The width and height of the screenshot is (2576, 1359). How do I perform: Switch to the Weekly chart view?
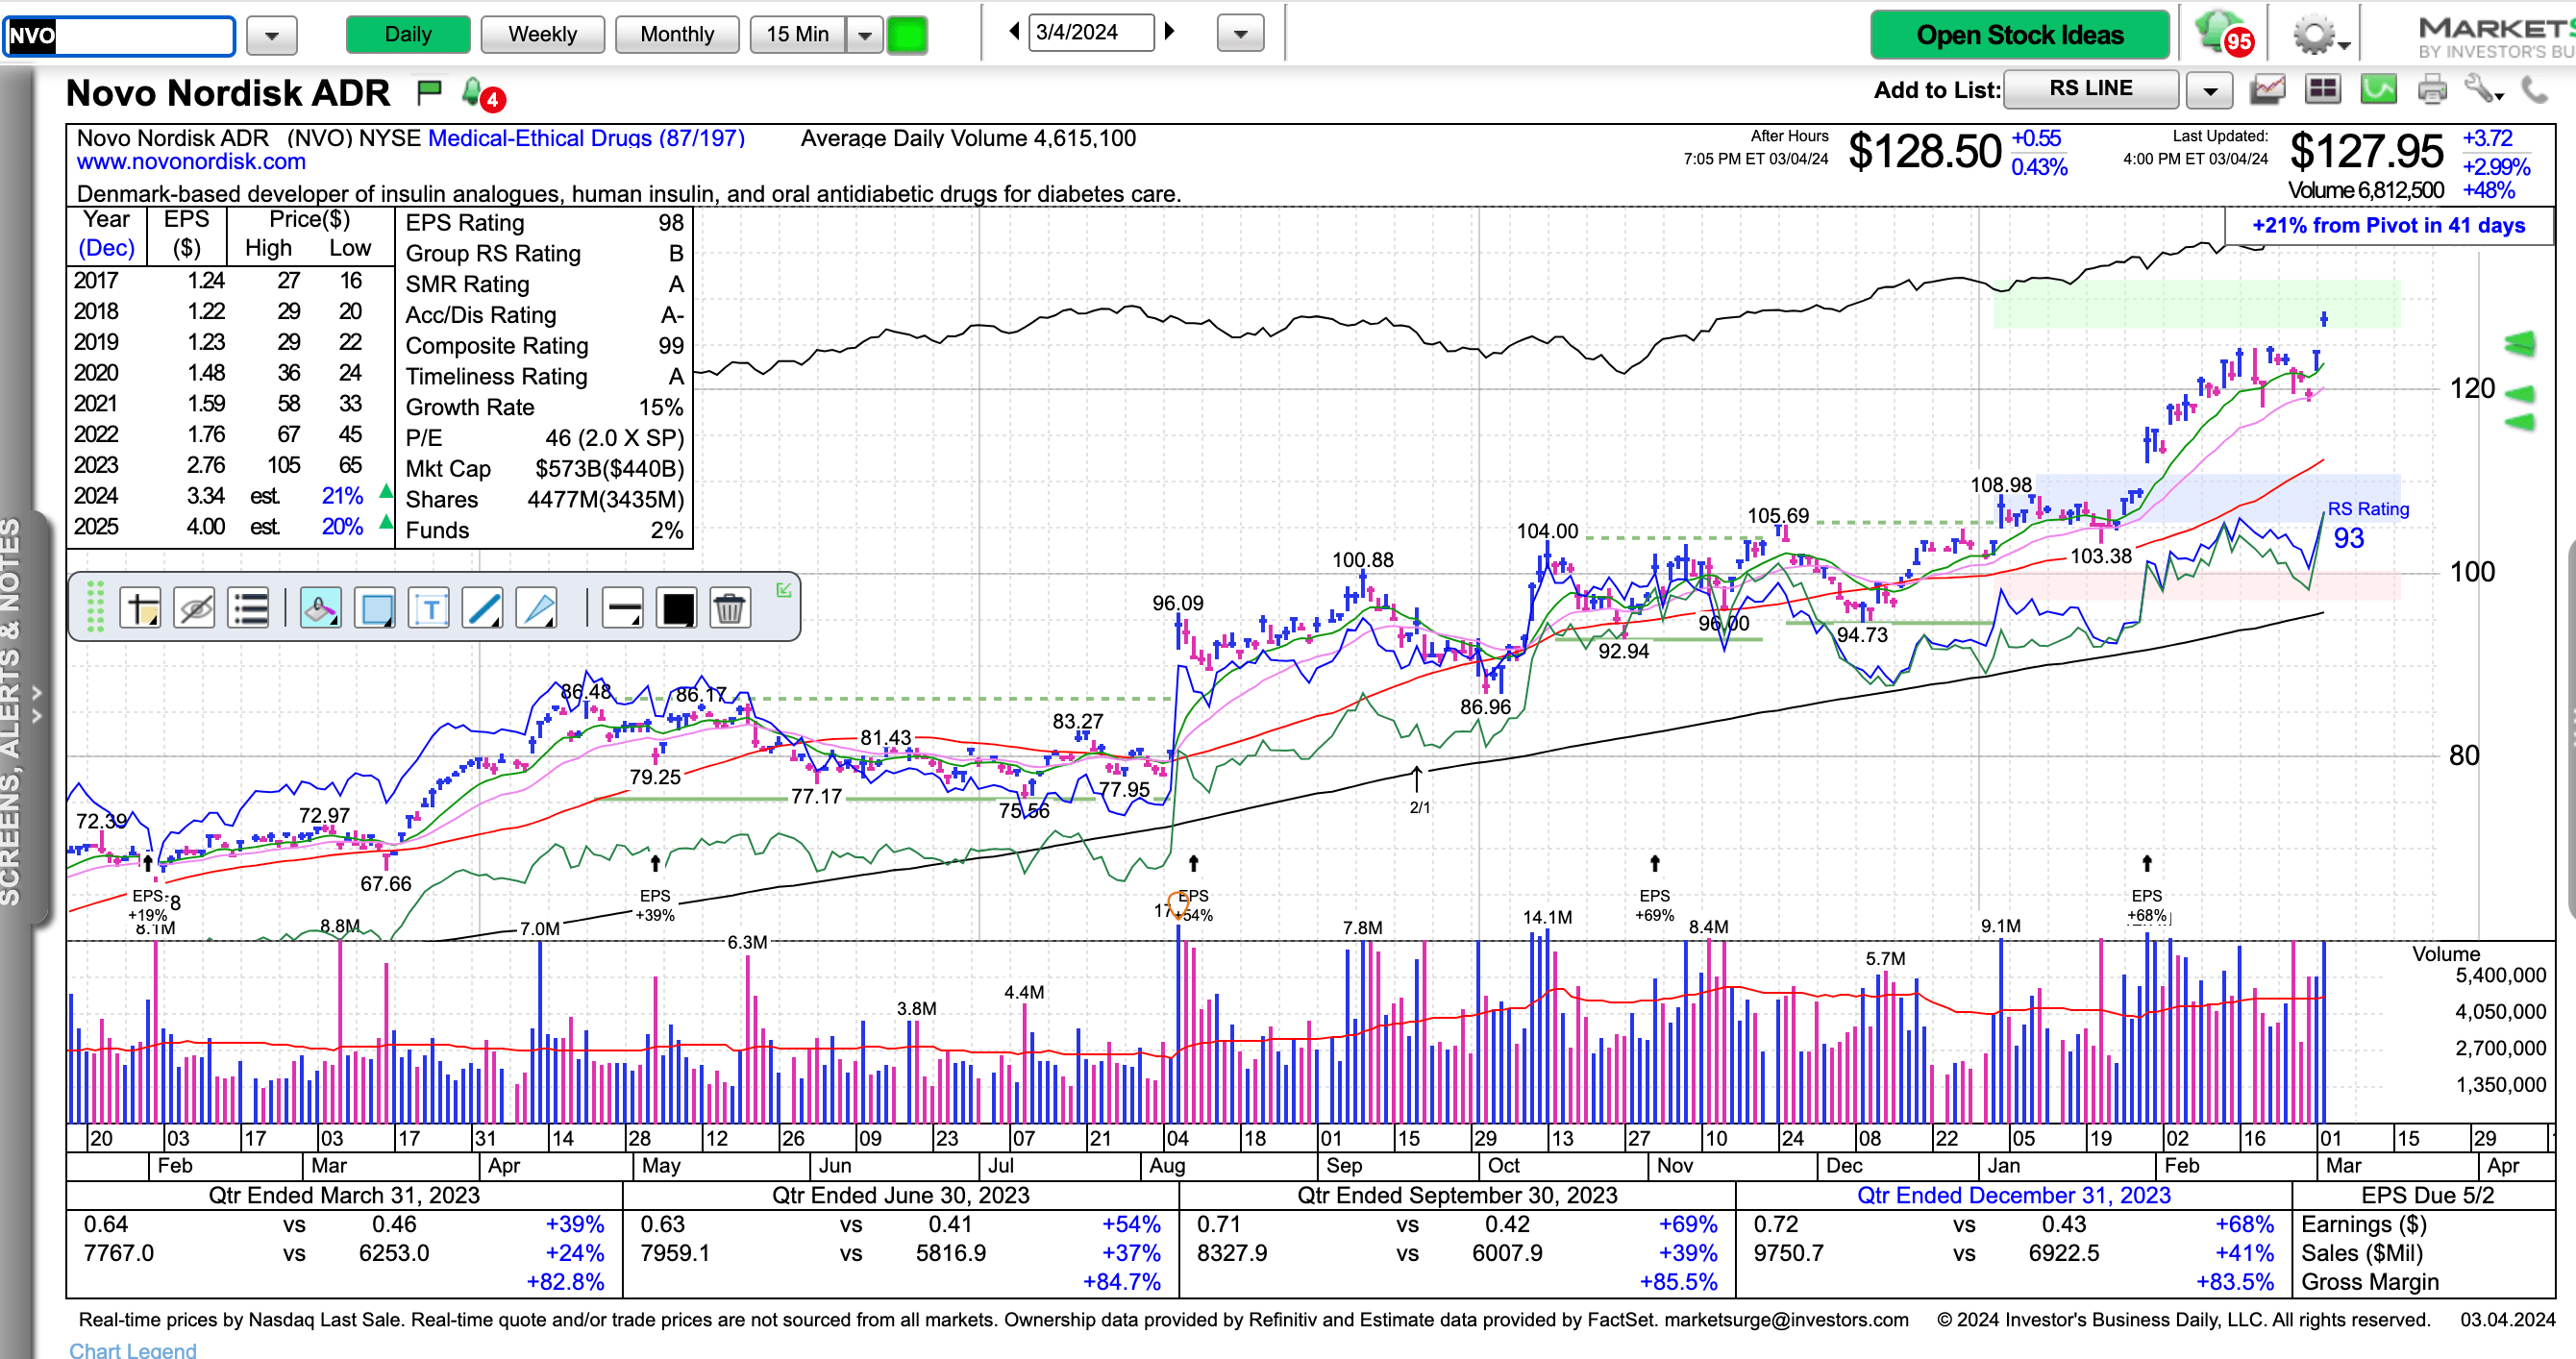tap(542, 35)
